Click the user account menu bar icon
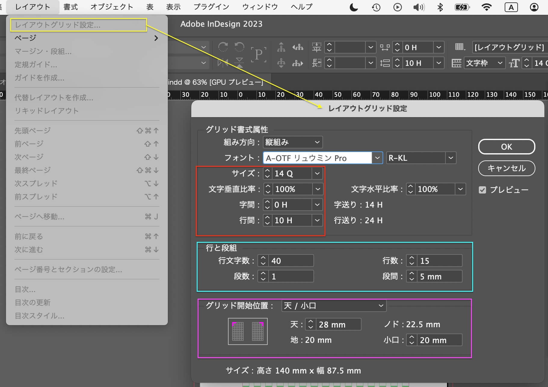The width and height of the screenshot is (548, 387). 534,7
